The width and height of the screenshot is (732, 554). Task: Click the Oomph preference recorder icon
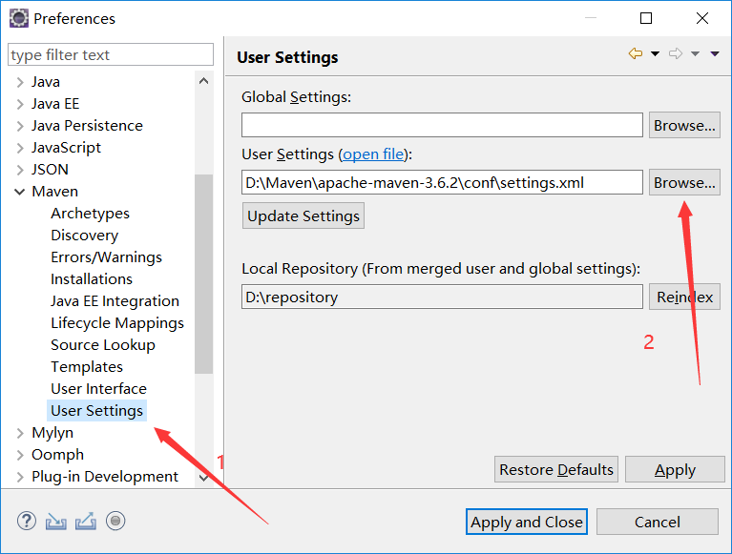point(115,521)
